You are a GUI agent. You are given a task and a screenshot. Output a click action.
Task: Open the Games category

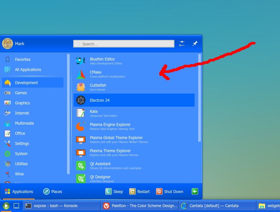pos(33,93)
